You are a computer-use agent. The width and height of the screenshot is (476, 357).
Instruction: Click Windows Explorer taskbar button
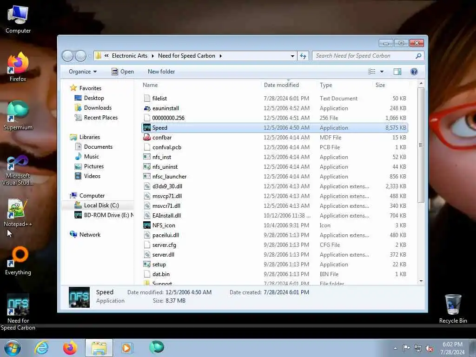tap(99, 348)
